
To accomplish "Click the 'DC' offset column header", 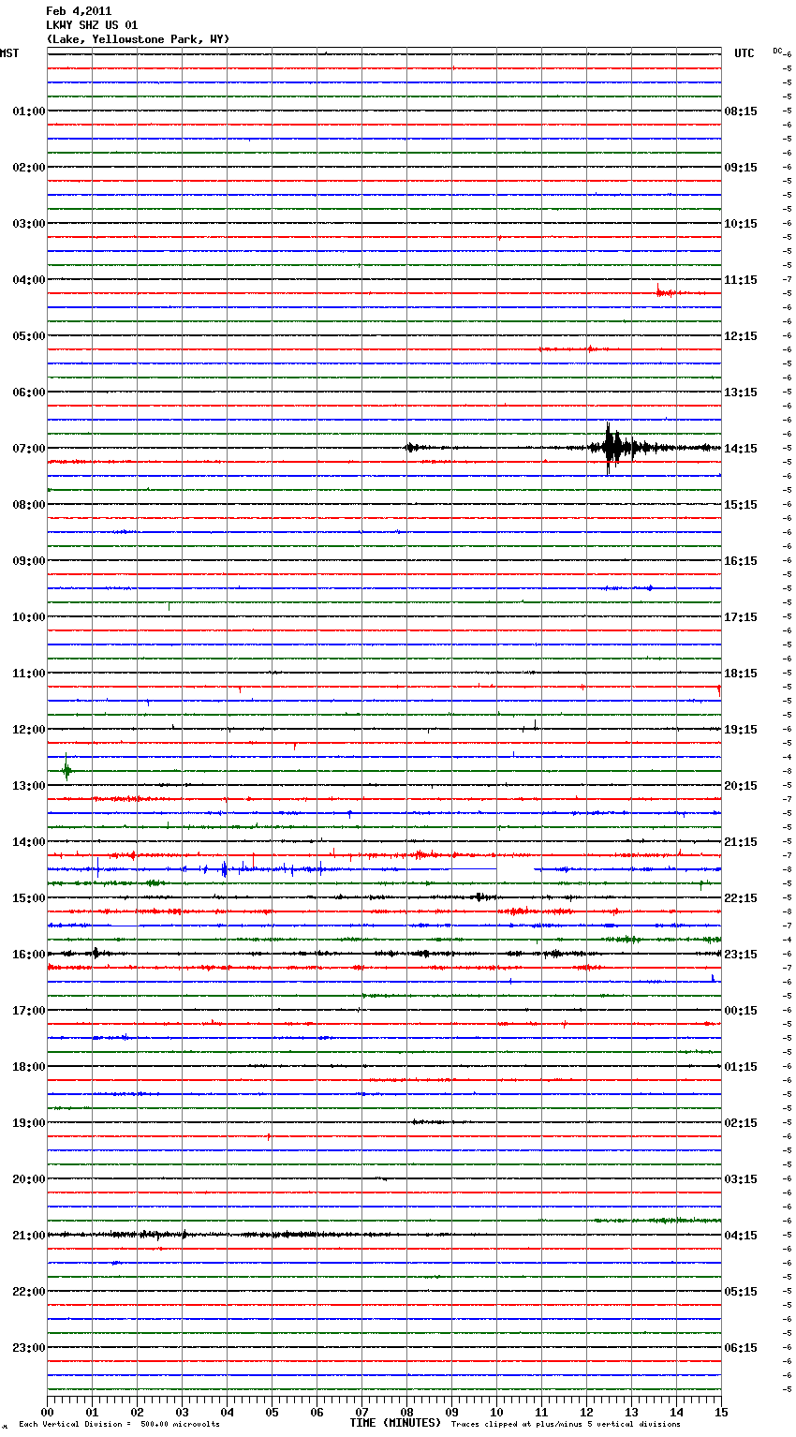I will pyautogui.click(x=777, y=51).
